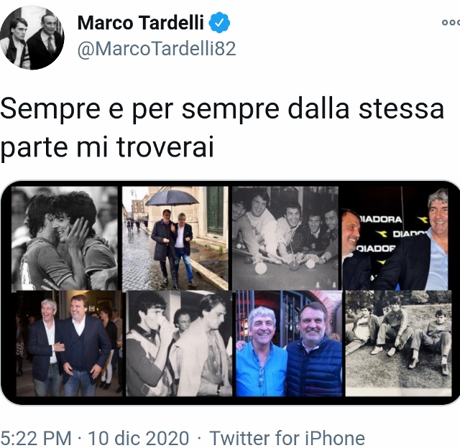Open the billiards table group photo
460x448 pixels.
pyautogui.click(x=285, y=238)
